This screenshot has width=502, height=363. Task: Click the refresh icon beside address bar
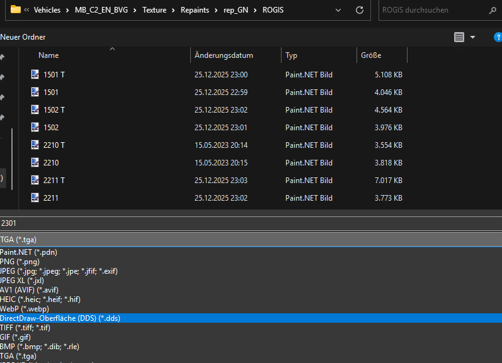[x=360, y=10]
